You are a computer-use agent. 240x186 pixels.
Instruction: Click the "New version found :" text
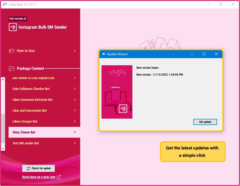coord(148,68)
